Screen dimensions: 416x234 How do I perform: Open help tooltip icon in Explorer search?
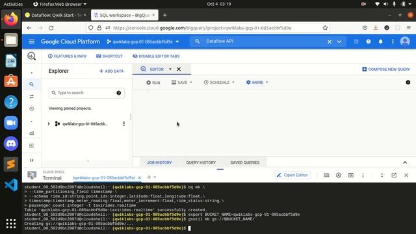[x=118, y=93]
